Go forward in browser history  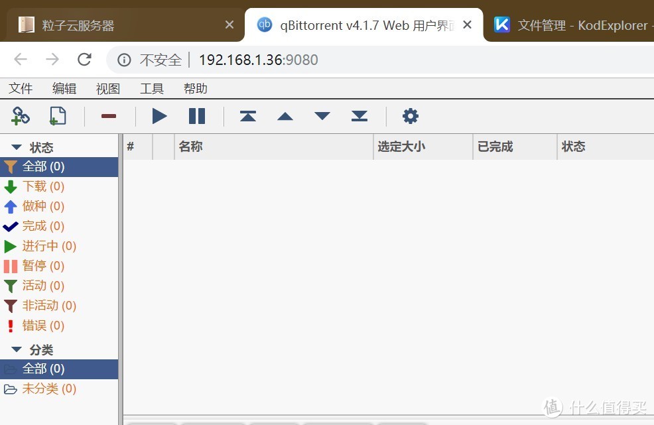click(x=52, y=60)
